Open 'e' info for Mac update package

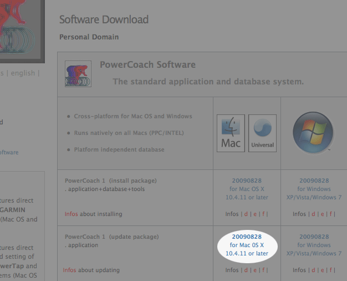(x=255, y=270)
